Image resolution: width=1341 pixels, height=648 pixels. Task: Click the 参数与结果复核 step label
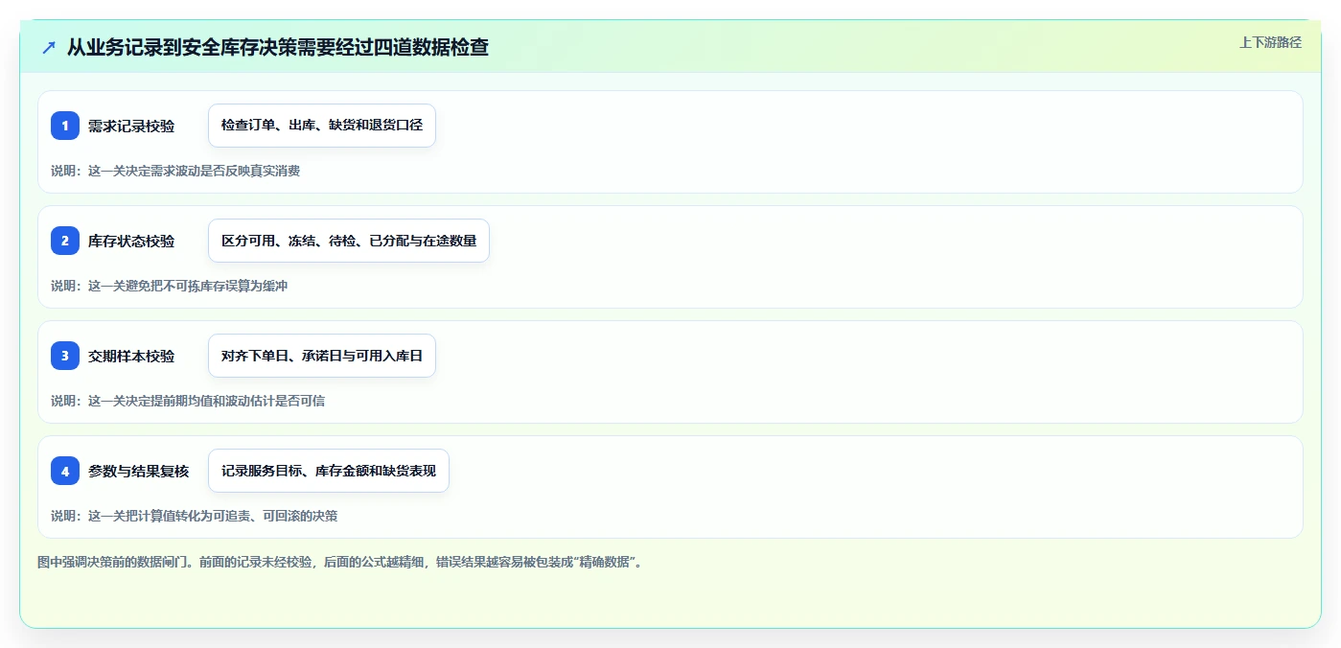(138, 471)
